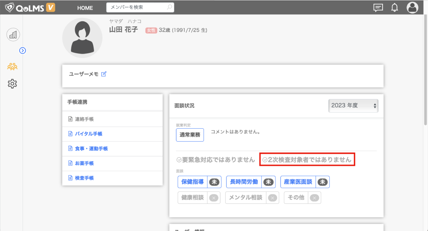
Task: Click the 通常業務 work judgment button
Action: tap(190, 135)
